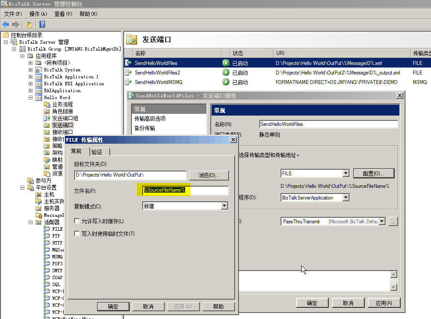Open the 帮助 menu
Screen dimensions: 431x319
pyautogui.click(x=88, y=14)
